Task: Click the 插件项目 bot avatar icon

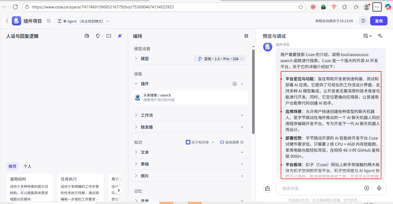Action: [x=16, y=21]
